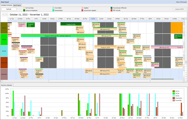Click the ERP Actuals legend swatch
This screenshot has height=120, width=188.
[111, 11]
